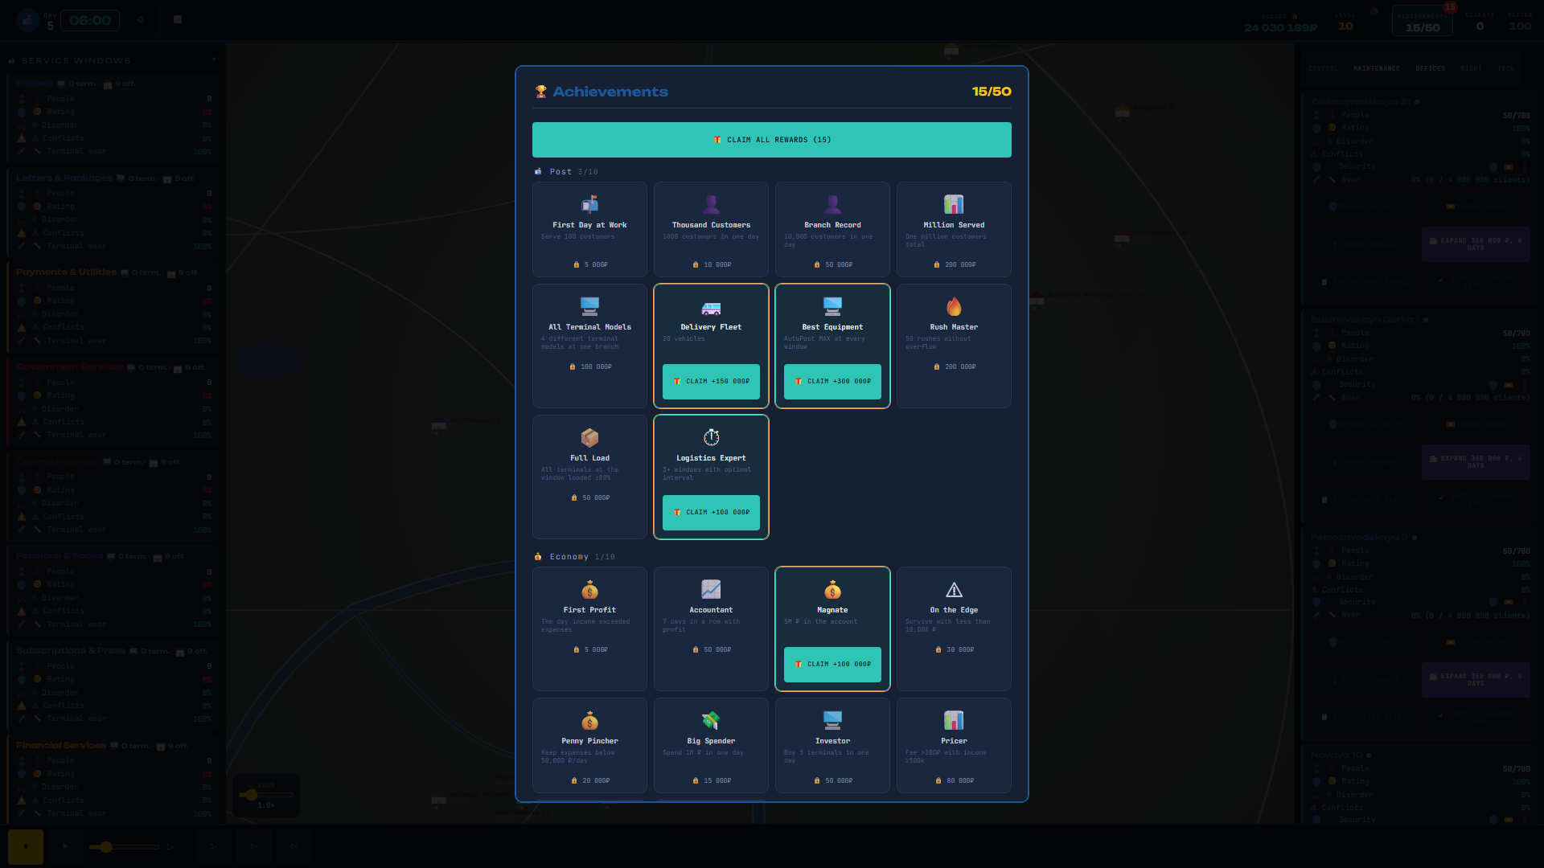Click the Rush Master achievement title
1544x868 pixels.
coord(954,327)
